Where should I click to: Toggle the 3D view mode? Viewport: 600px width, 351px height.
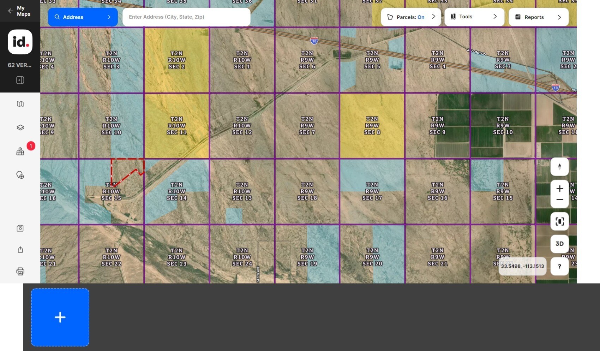tap(559, 244)
